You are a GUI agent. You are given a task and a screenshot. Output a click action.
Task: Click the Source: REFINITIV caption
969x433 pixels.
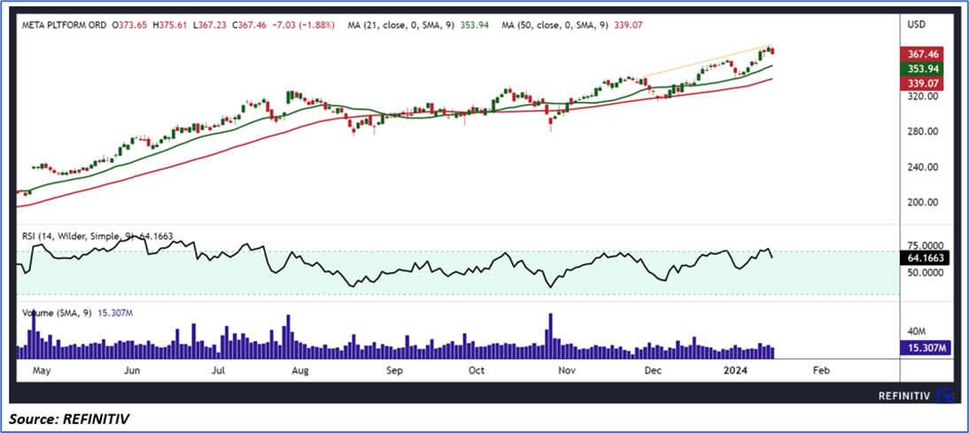point(69,418)
